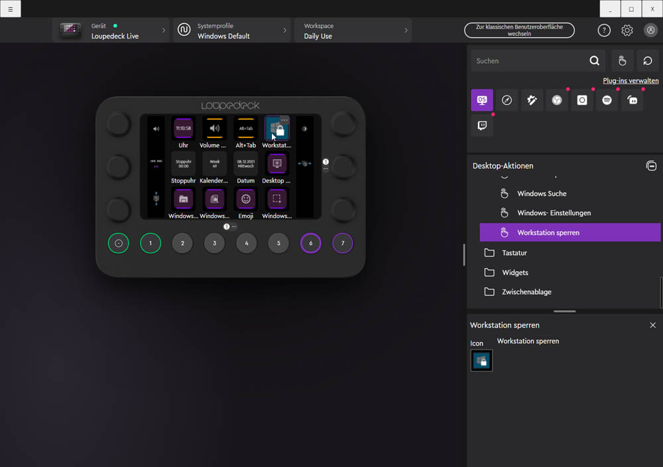Open the Systemprofile Windows Default dropdown
The image size is (663, 467).
point(231,31)
